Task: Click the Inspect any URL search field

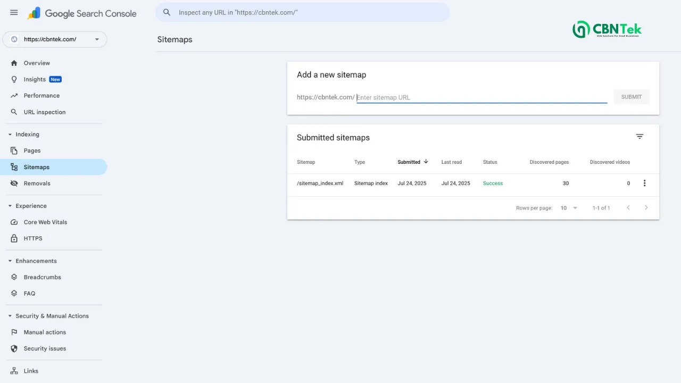Action: click(x=303, y=12)
